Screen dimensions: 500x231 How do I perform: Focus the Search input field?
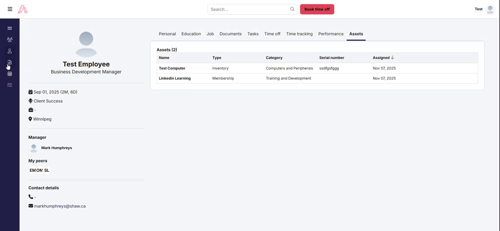pyautogui.click(x=249, y=9)
